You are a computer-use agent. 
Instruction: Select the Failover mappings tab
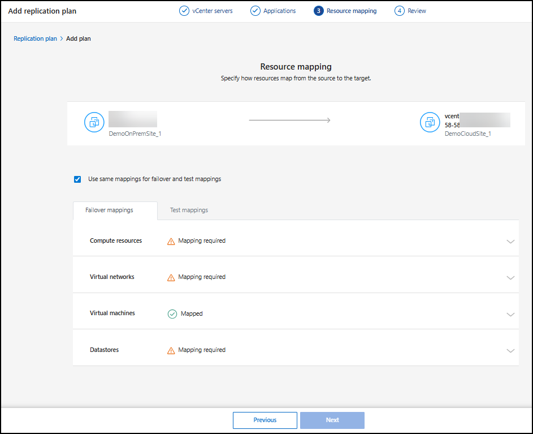pyautogui.click(x=109, y=210)
